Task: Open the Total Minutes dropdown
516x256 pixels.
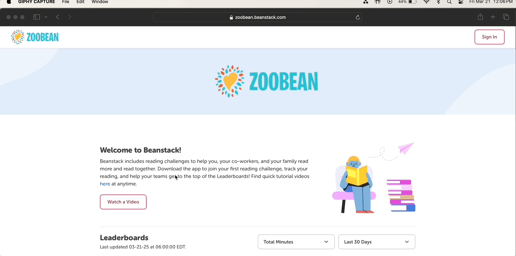Action: pyautogui.click(x=296, y=242)
